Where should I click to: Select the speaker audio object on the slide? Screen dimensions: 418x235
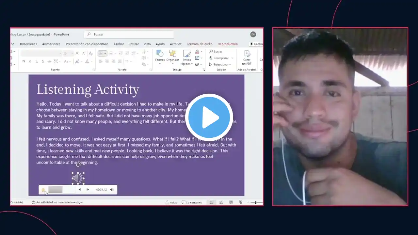tap(78, 178)
